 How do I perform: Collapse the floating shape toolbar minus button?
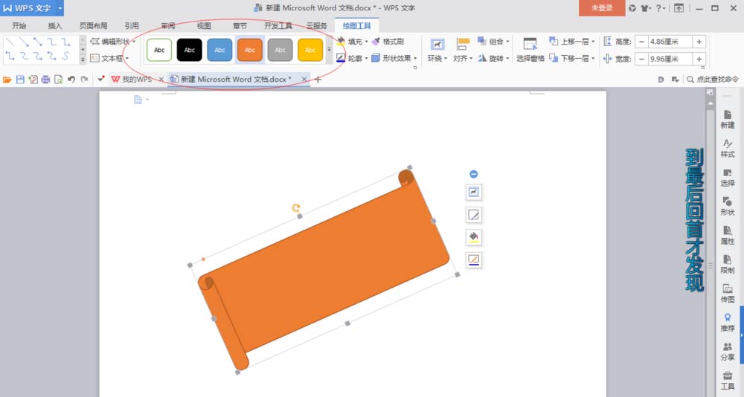click(x=473, y=174)
